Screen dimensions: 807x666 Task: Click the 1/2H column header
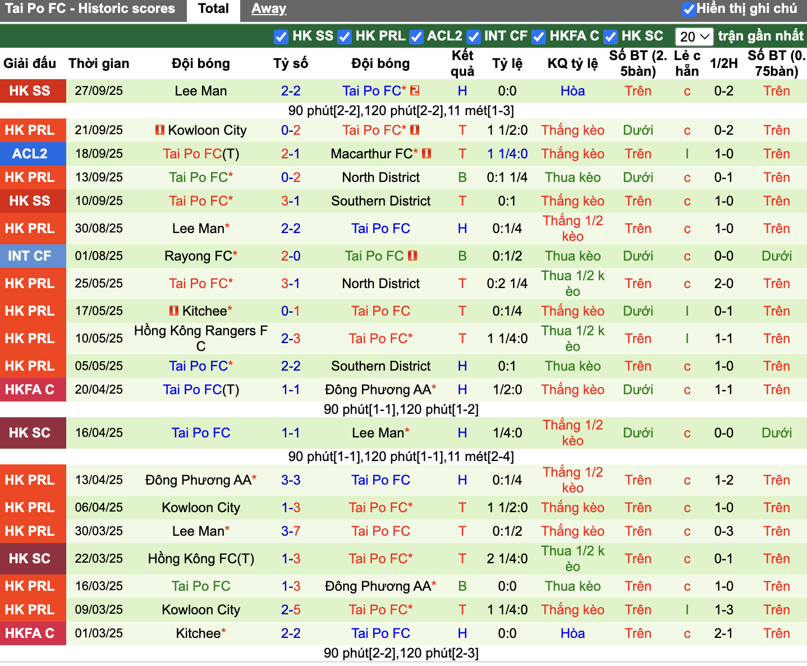coord(723,63)
